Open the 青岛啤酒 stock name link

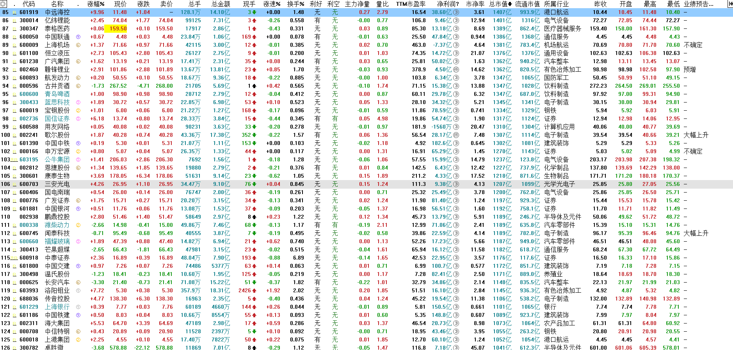(x=57, y=94)
